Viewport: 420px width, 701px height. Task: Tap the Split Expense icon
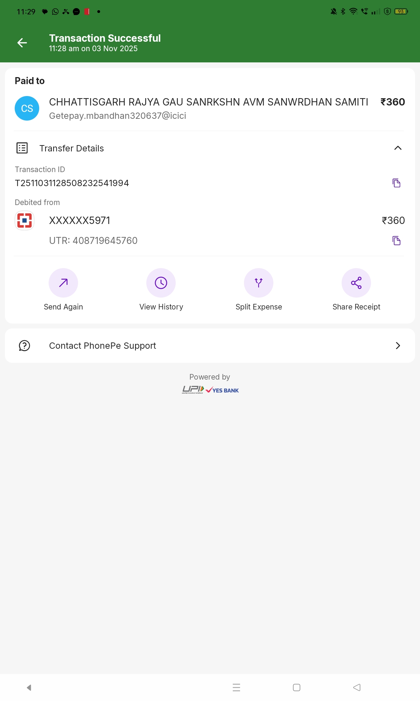tap(259, 283)
